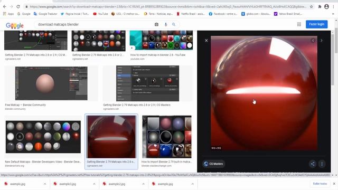Open Google Tradutor bookmark
This screenshot has width=338, height=190.
[x=45, y=14]
